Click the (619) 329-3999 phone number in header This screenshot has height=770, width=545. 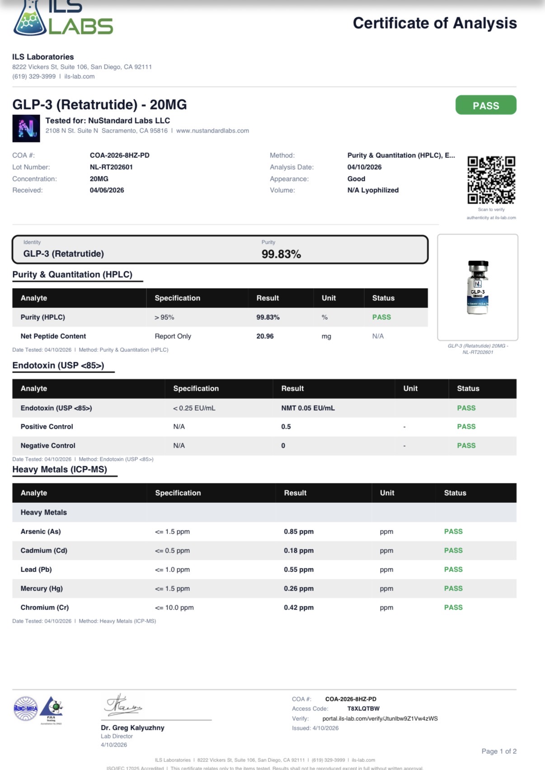click(34, 76)
